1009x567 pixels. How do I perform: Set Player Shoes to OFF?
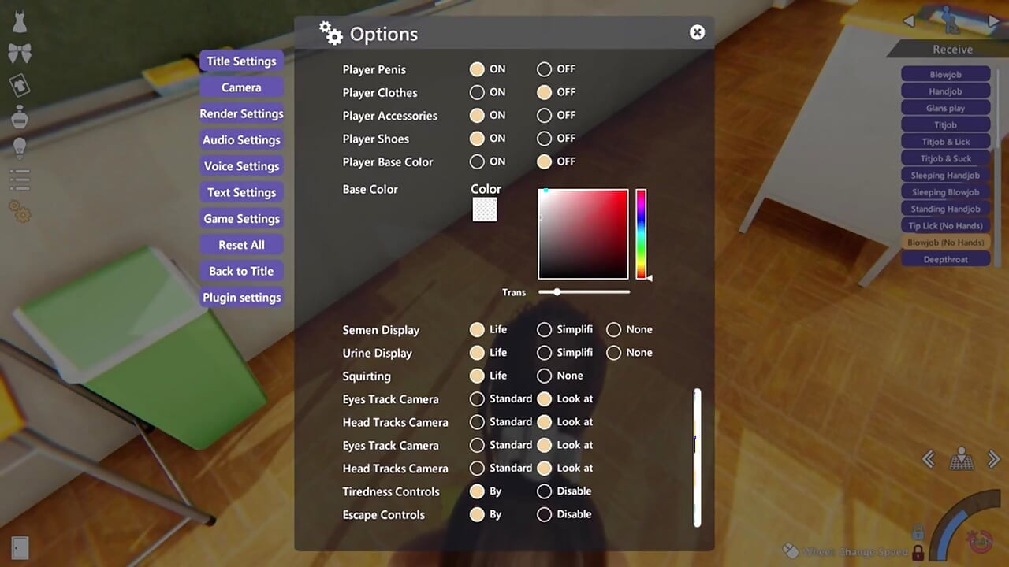click(x=544, y=139)
